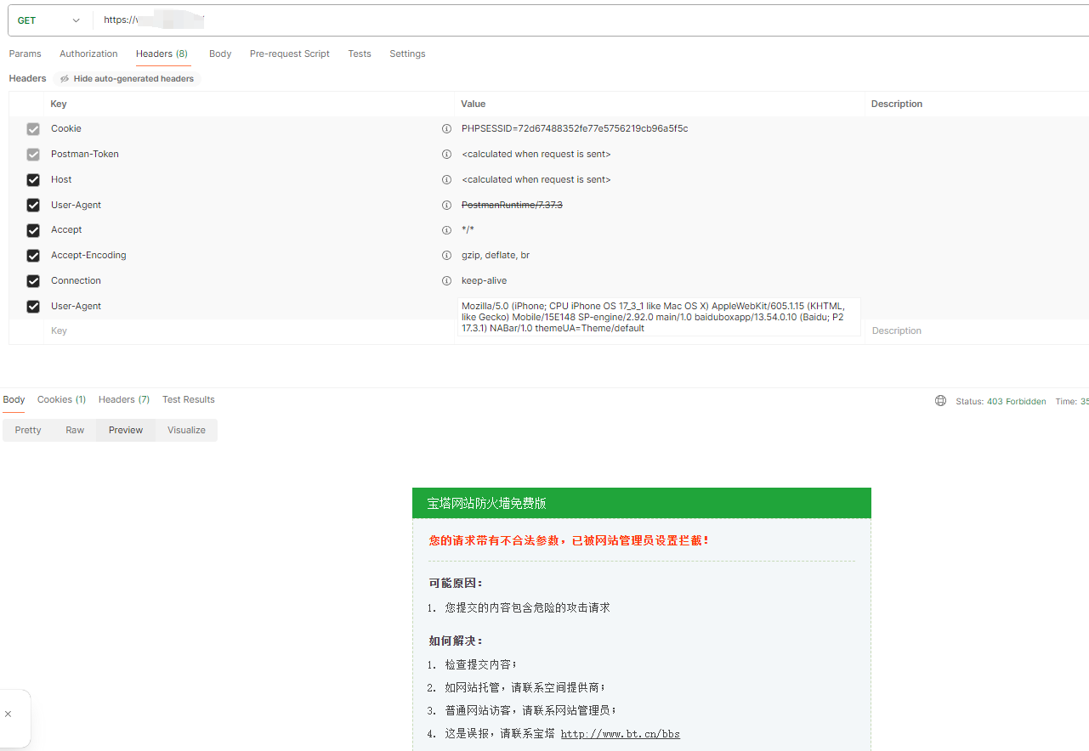Hide auto-generated headers

127,79
